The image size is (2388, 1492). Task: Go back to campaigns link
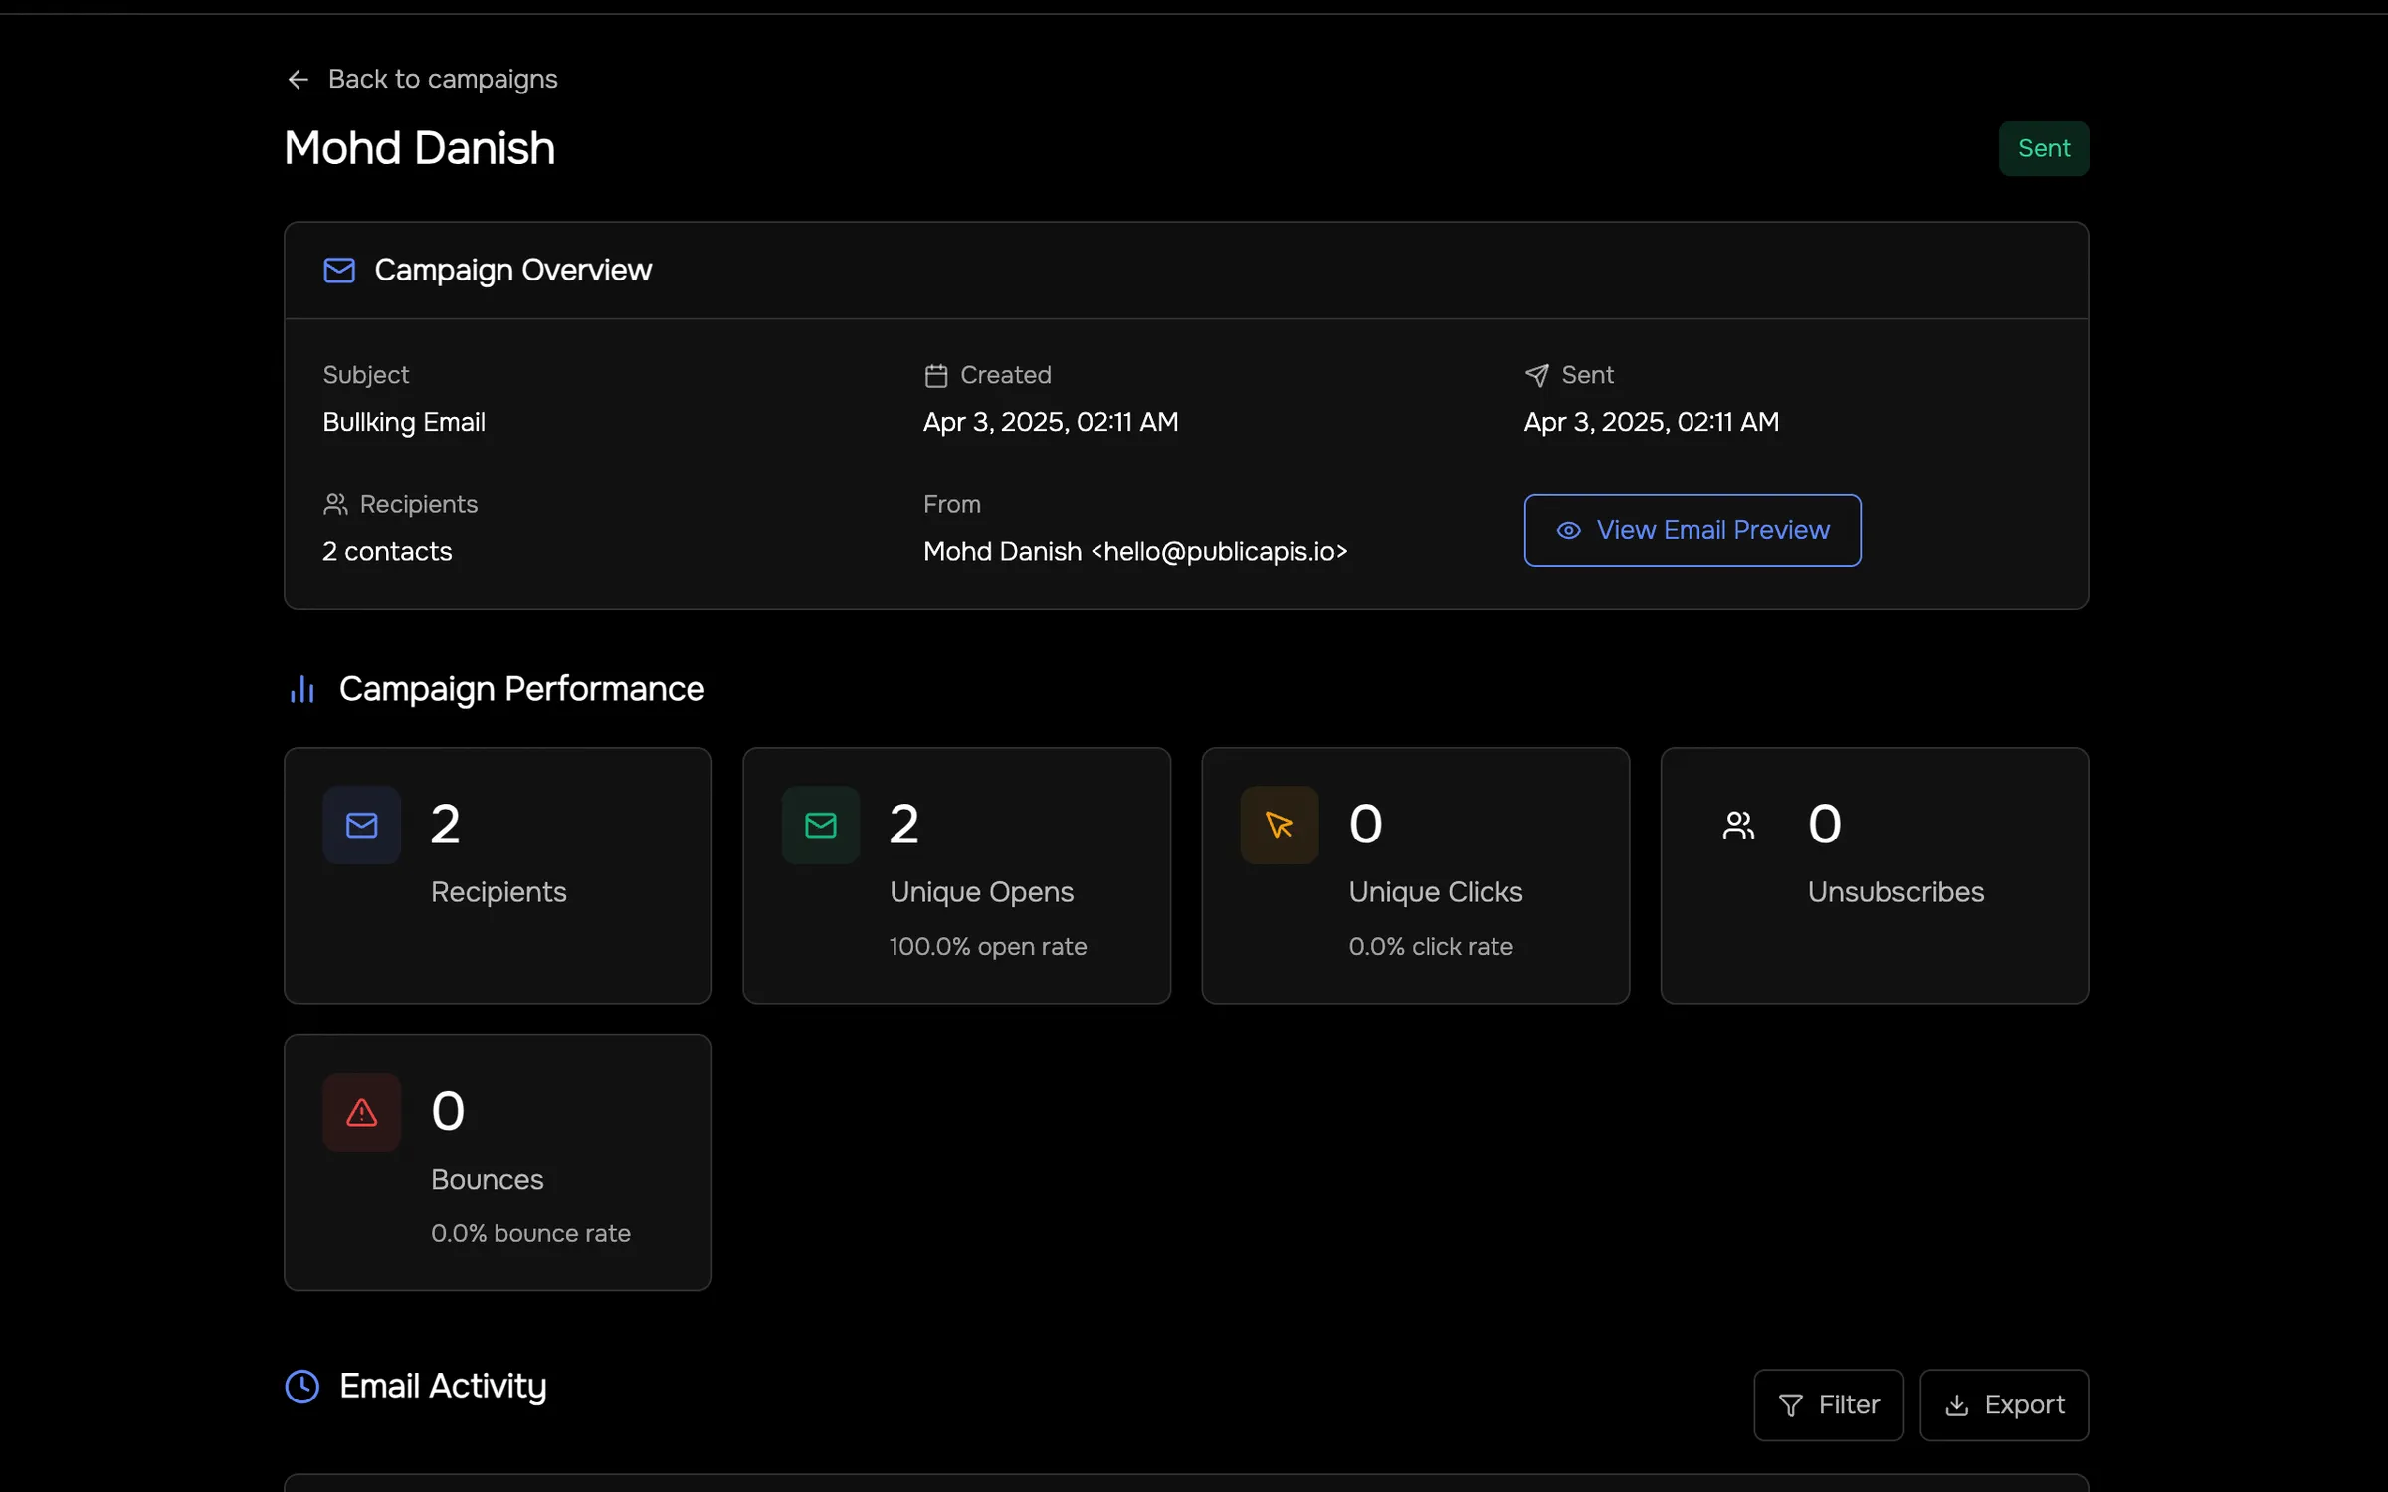442,79
